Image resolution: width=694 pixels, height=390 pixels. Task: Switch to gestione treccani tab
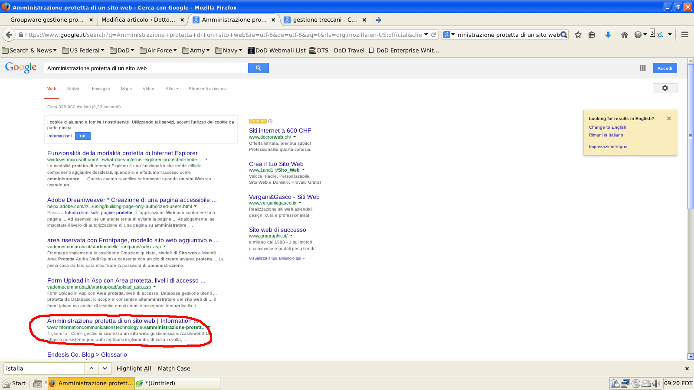pyautogui.click(x=325, y=19)
